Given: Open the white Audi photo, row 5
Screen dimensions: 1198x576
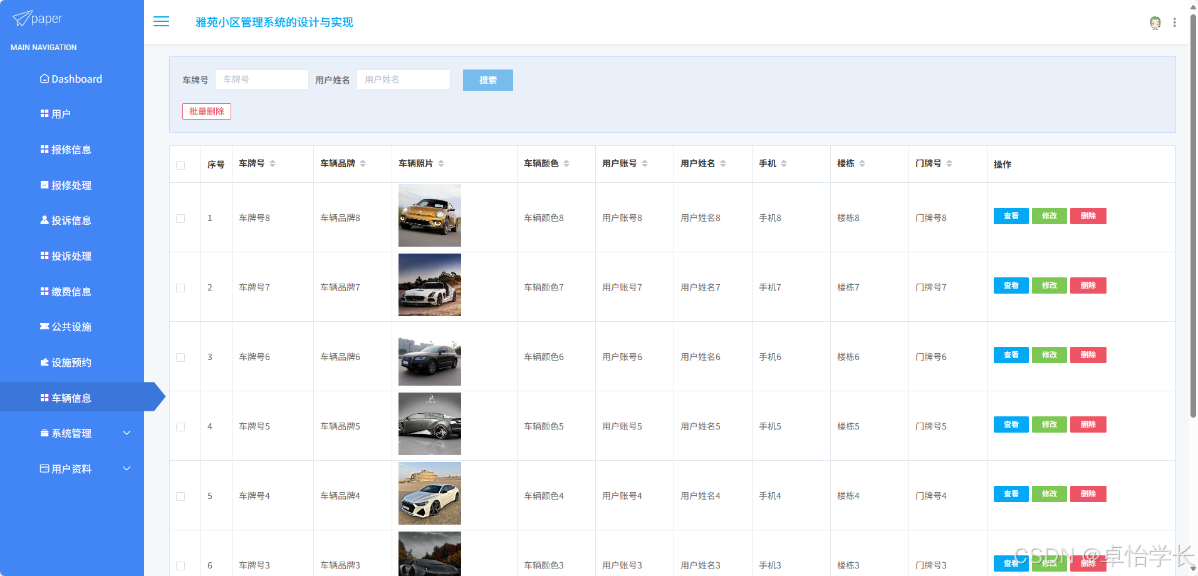Looking at the screenshot, I should click(x=430, y=493).
